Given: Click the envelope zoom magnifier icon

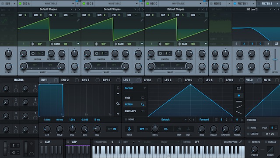Looking at the screenshot, I should pyautogui.click(x=118, y=104).
